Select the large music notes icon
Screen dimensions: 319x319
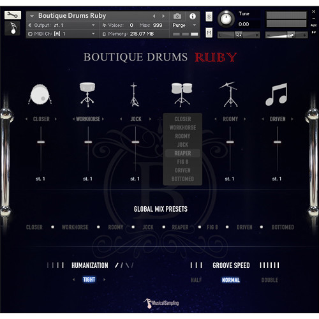click(x=276, y=94)
